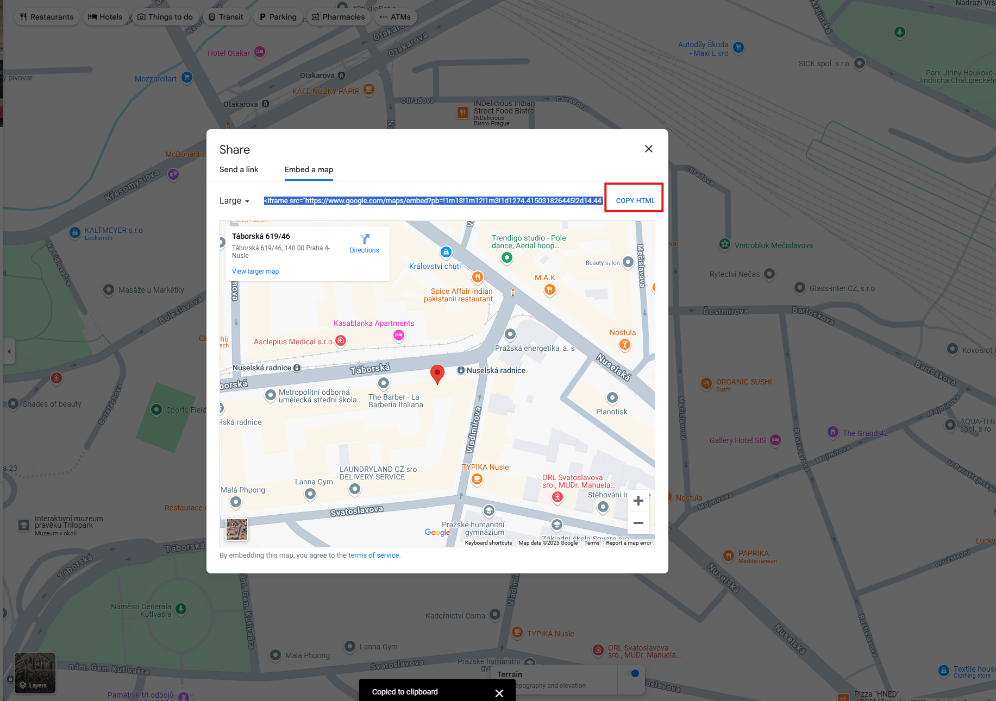The height and width of the screenshot is (701, 996).
Task: Filter map by Restaurants
Action: [47, 17]
